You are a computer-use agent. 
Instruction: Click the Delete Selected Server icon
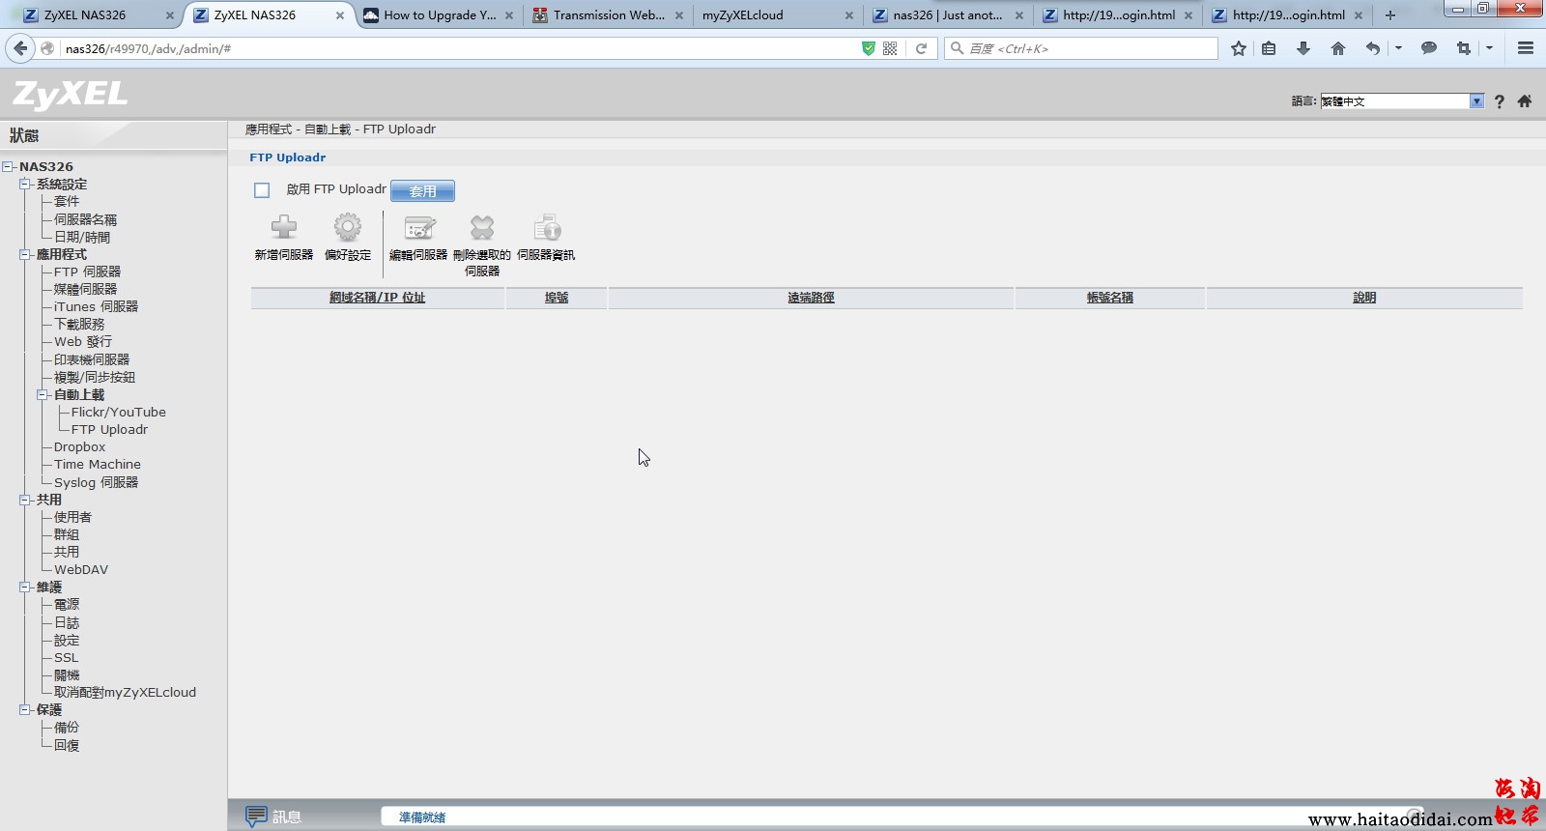[x=481, y=228]
